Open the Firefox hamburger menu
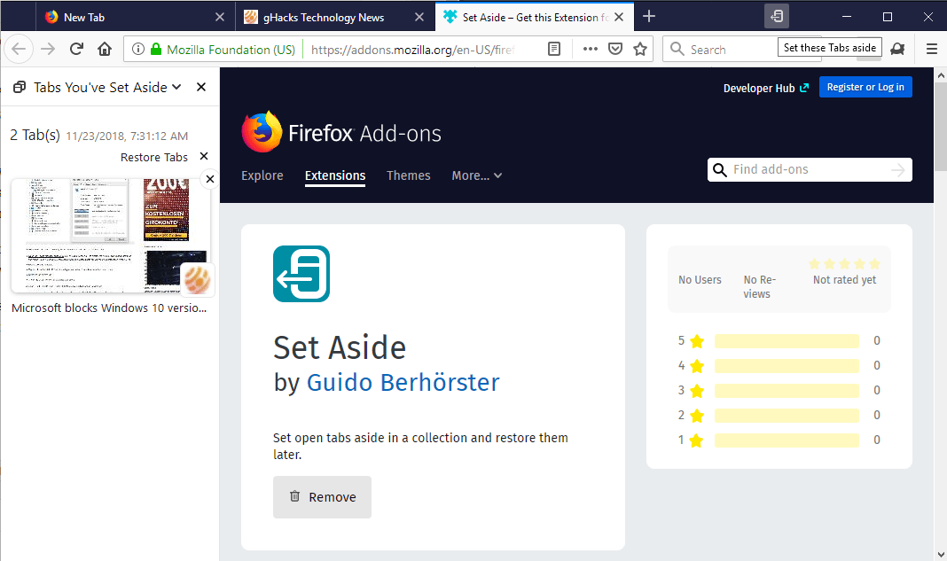Image resolution: width=947 pixels, height=561 pixels. click(931, 49)
